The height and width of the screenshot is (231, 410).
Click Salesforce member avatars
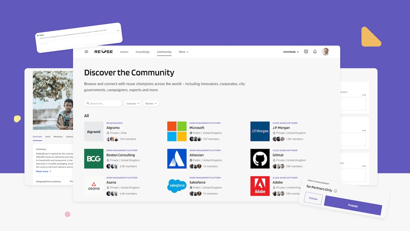click(195, 194)
